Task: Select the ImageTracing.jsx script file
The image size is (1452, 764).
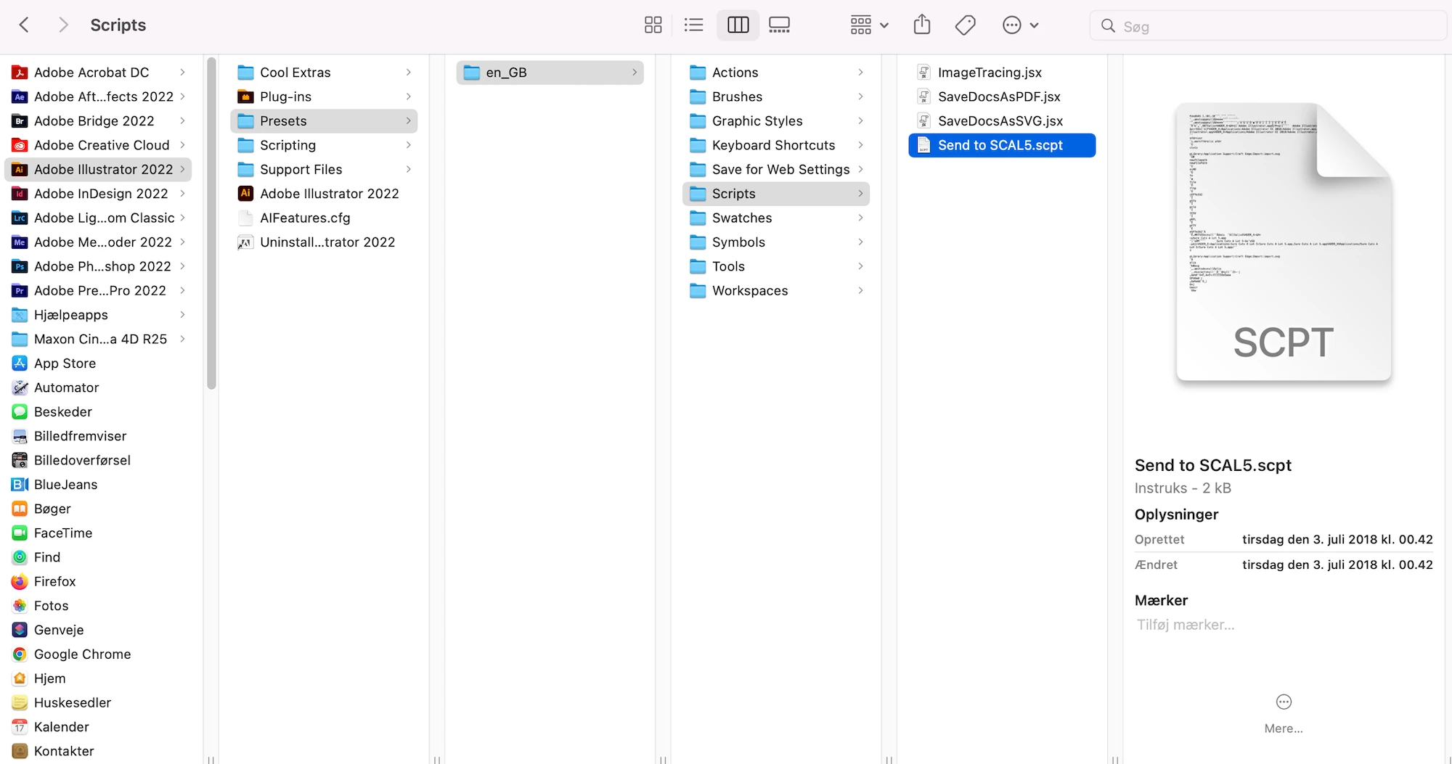Action: coord(989,73)
